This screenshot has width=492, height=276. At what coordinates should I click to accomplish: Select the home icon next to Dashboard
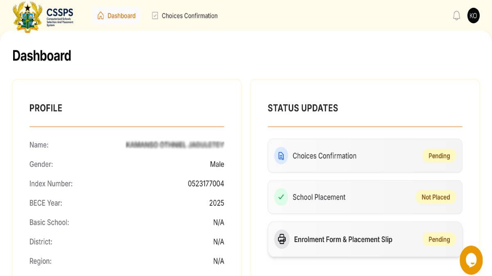pos(100,15)
